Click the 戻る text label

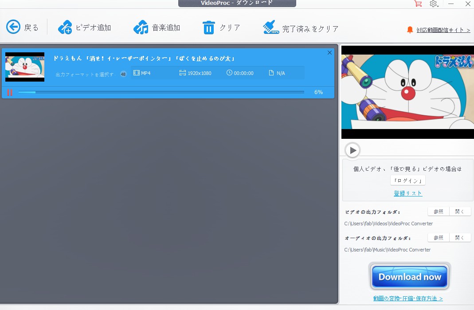click(31, 27)
